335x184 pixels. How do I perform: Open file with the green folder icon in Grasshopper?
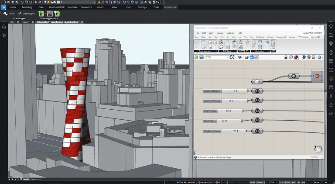pyautogui.click(x=196, y=57)
